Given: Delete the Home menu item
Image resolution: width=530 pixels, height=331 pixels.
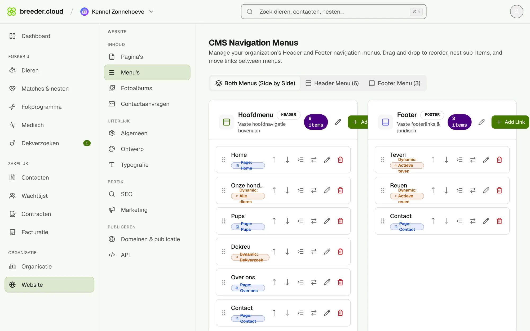Looking at the screenshot, I should pyautogui.click(x=340, y=160).
